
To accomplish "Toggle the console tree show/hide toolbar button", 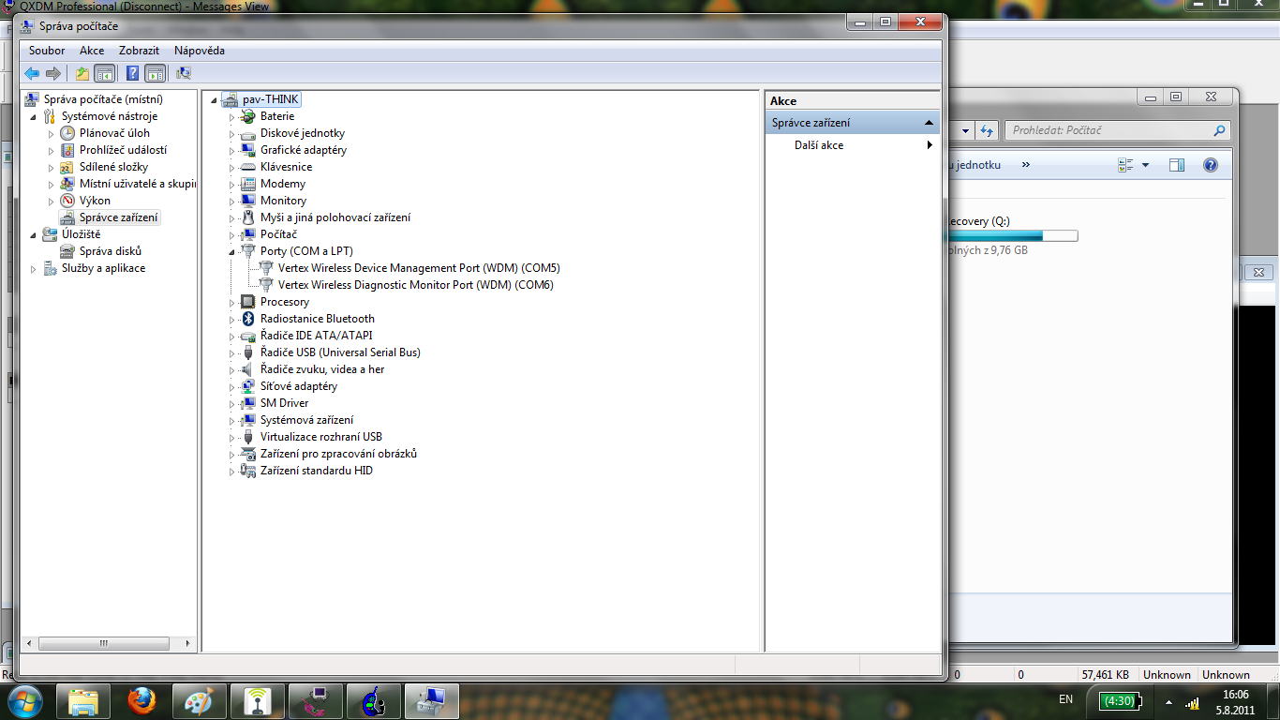I will [x=104, y=73].
